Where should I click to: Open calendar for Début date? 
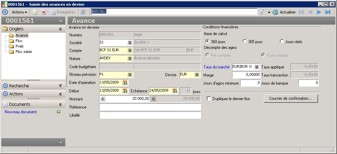click(x=125, y=91)
